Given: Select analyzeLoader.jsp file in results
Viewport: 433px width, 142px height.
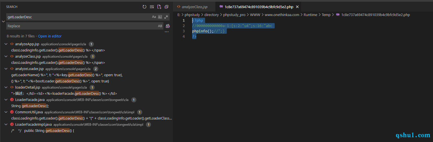Looking at the screenshot, I should click(x=29, y=69).
